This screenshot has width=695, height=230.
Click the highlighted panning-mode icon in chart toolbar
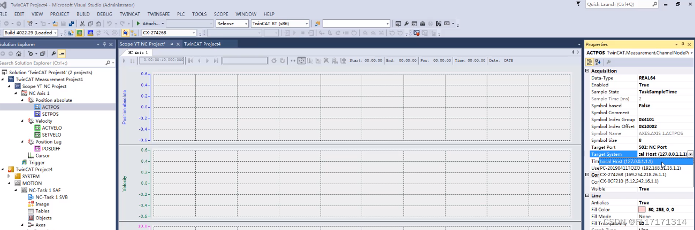(301, 60)
